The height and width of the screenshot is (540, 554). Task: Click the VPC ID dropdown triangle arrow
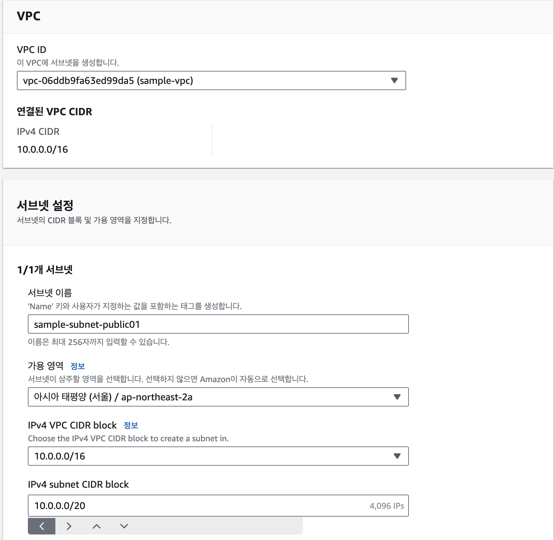(394, 80)
